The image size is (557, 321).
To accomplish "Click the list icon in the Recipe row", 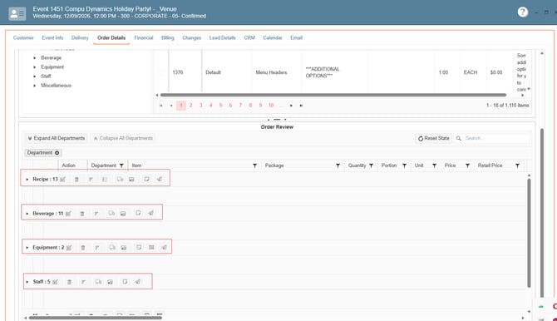I will 105,179.
